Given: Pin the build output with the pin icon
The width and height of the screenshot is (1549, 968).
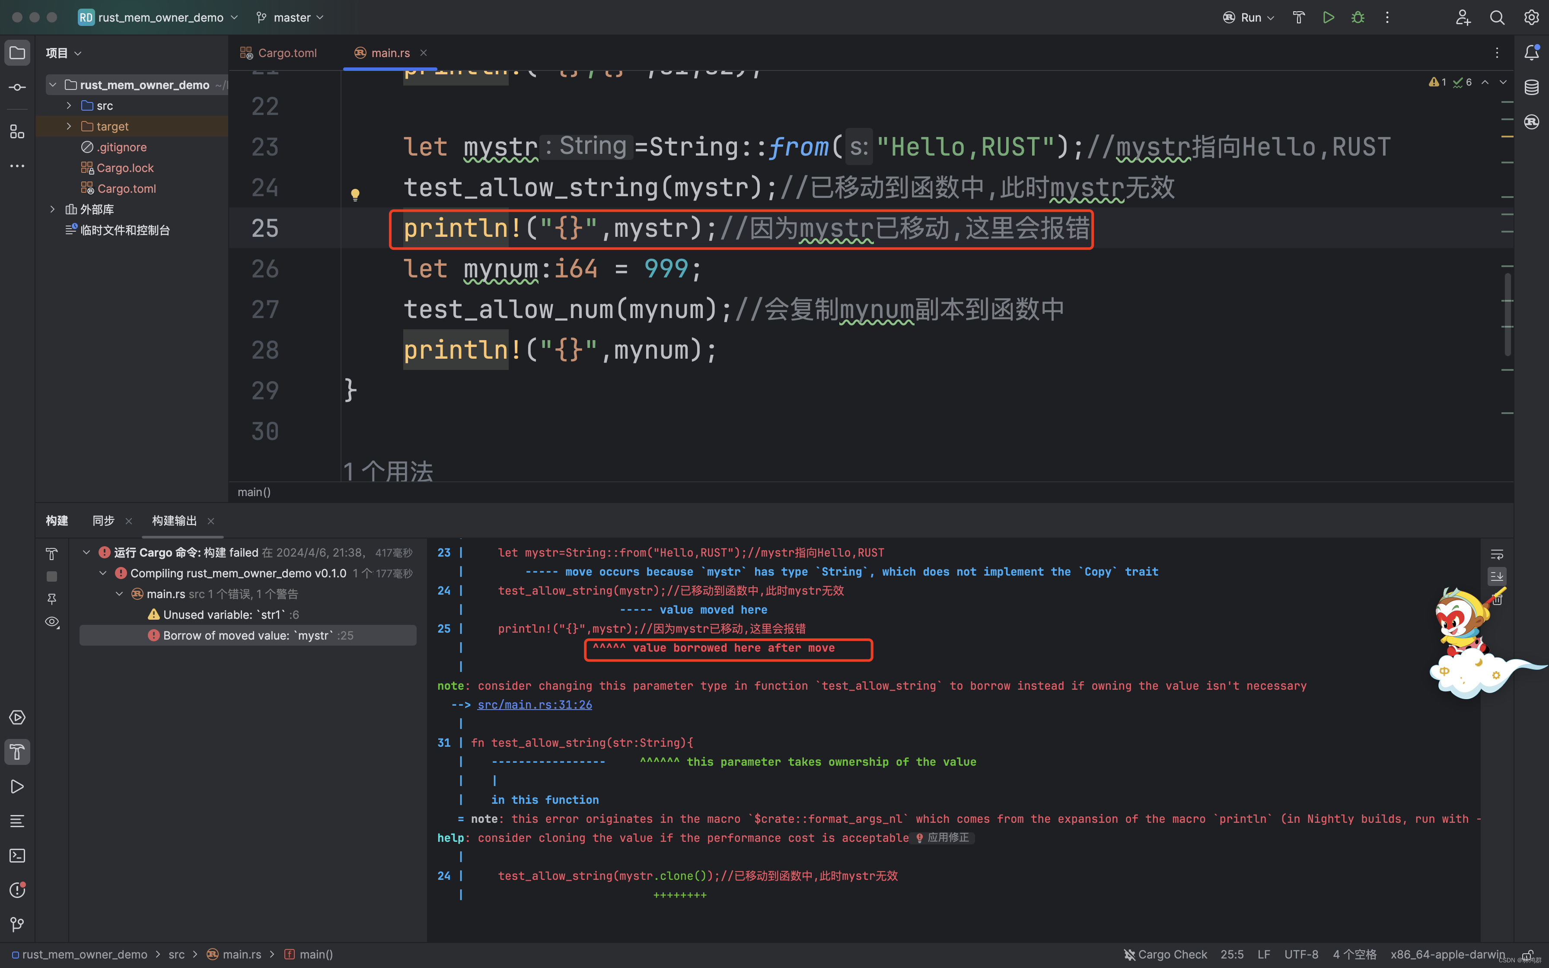Looking at the screenshot, I should point(51,599).
